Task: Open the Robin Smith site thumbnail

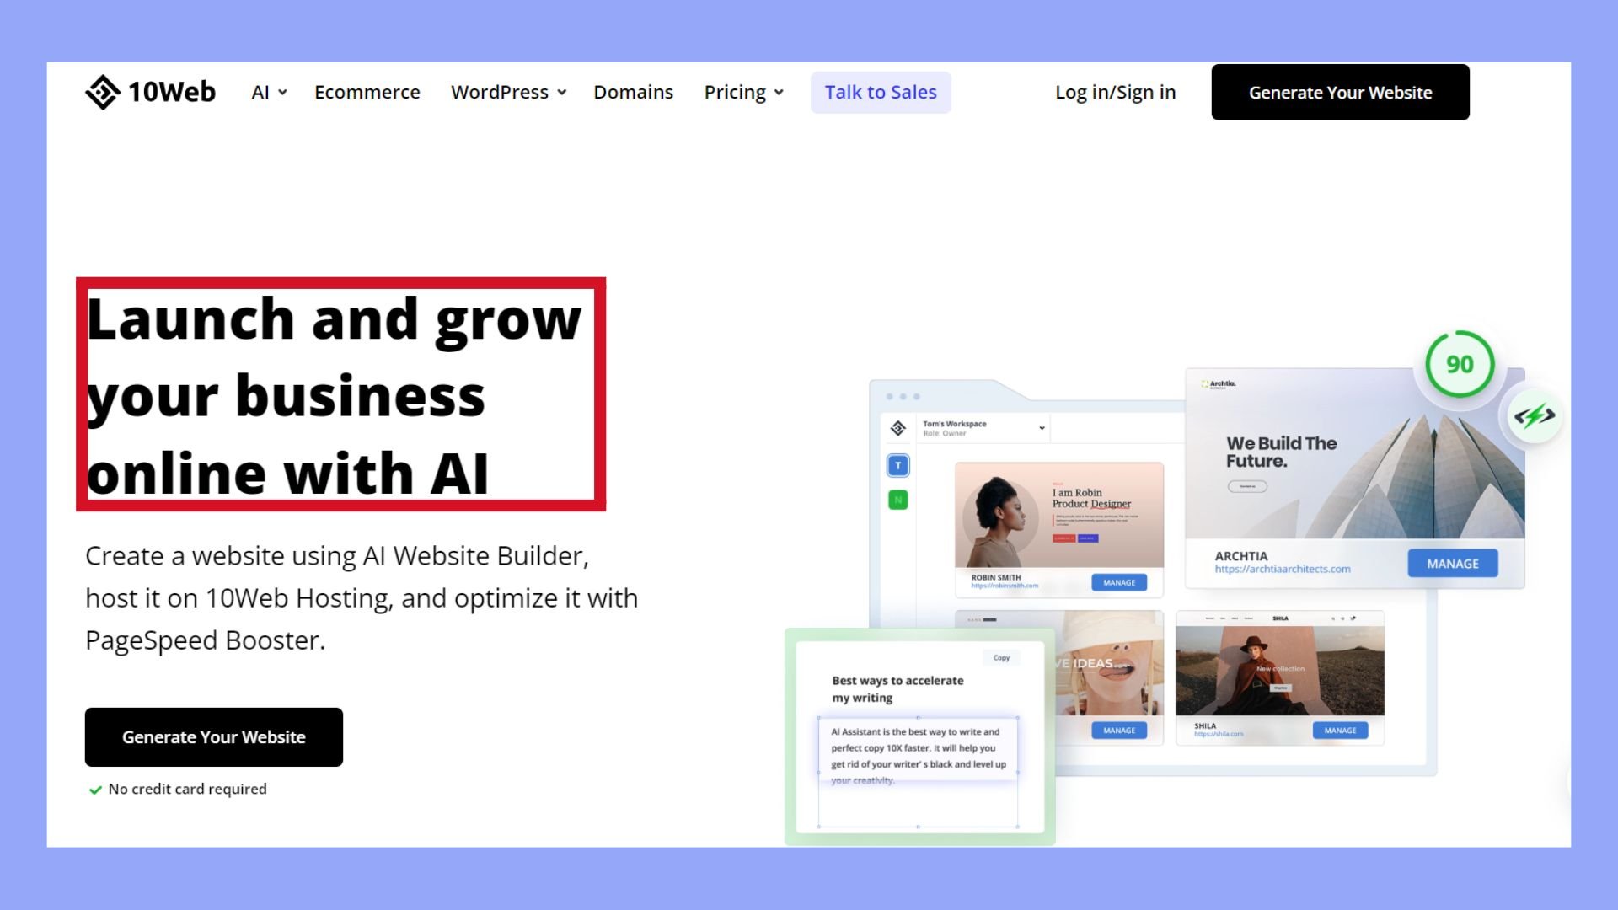Action: click(1059, 515)
